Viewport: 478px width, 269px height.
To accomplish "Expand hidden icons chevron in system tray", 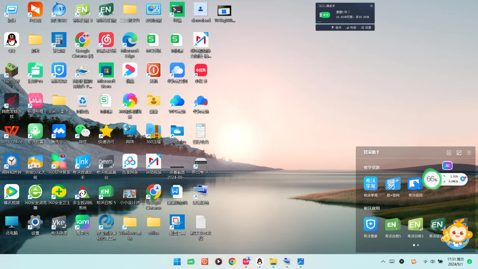I will tap(383, 261).
